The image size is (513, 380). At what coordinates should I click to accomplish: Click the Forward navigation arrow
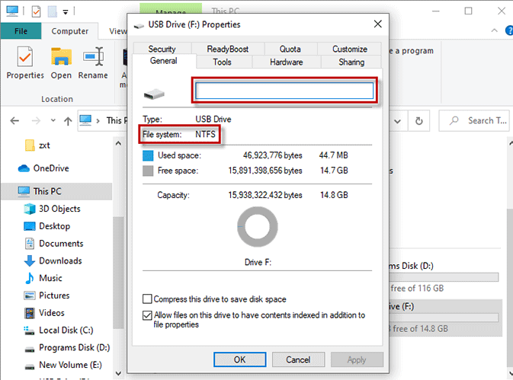click(36, 121)
